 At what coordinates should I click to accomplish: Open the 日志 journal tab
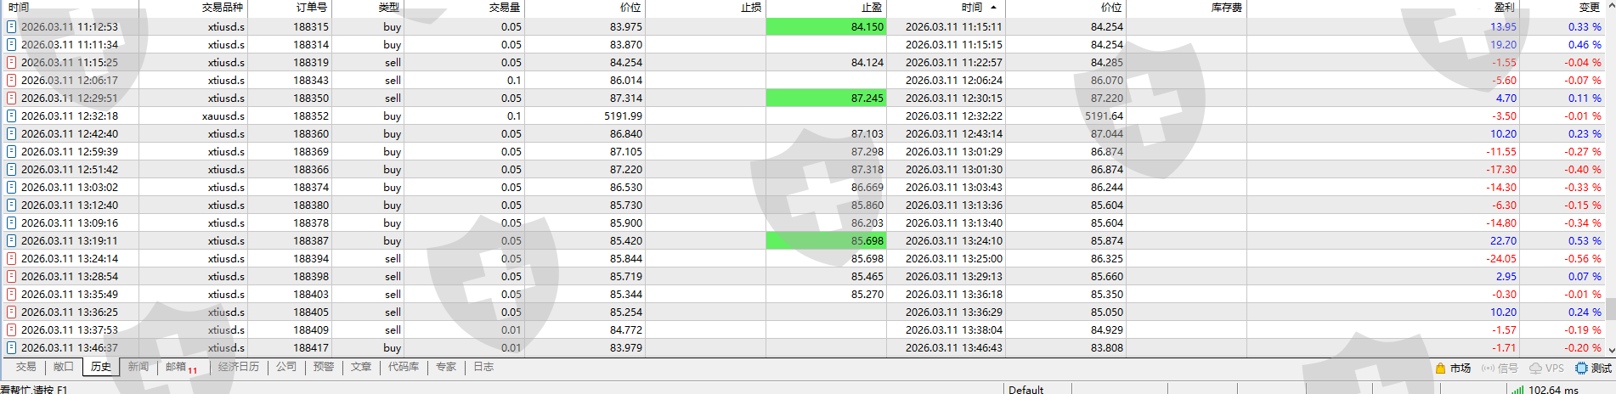483,367
